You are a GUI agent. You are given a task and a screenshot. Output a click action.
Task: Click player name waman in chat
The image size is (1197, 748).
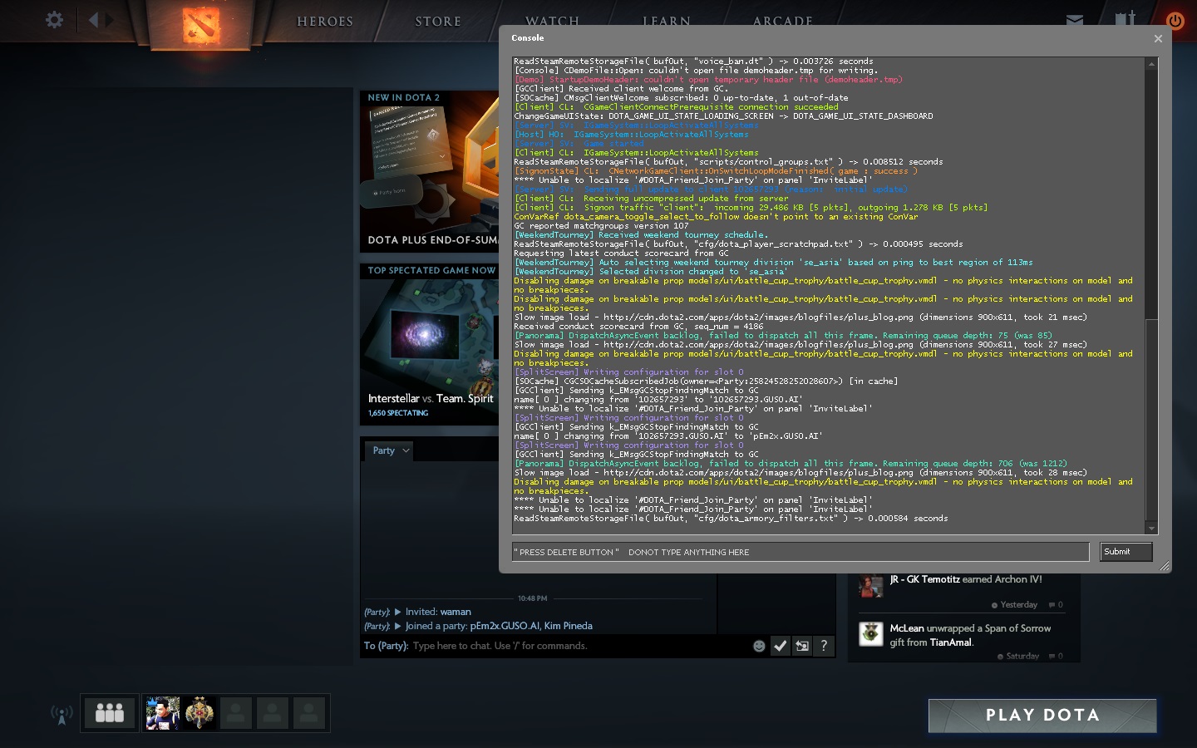[456, 612]
